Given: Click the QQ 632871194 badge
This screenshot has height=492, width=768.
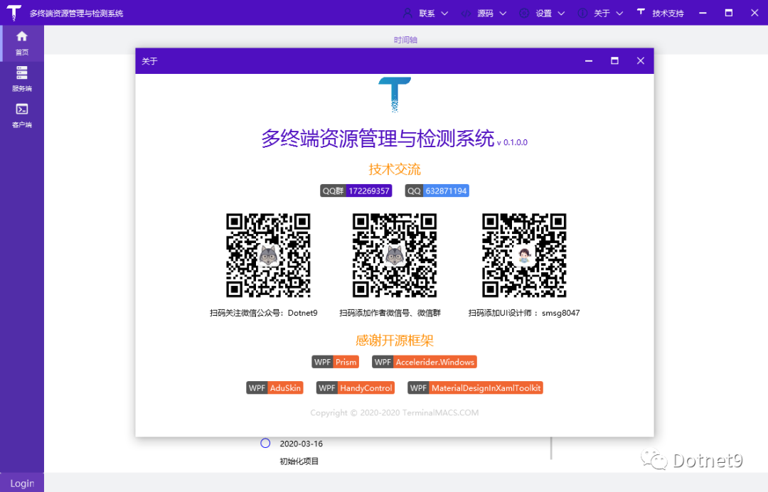Looking at the screenshot, I should [x=437, y=191].
